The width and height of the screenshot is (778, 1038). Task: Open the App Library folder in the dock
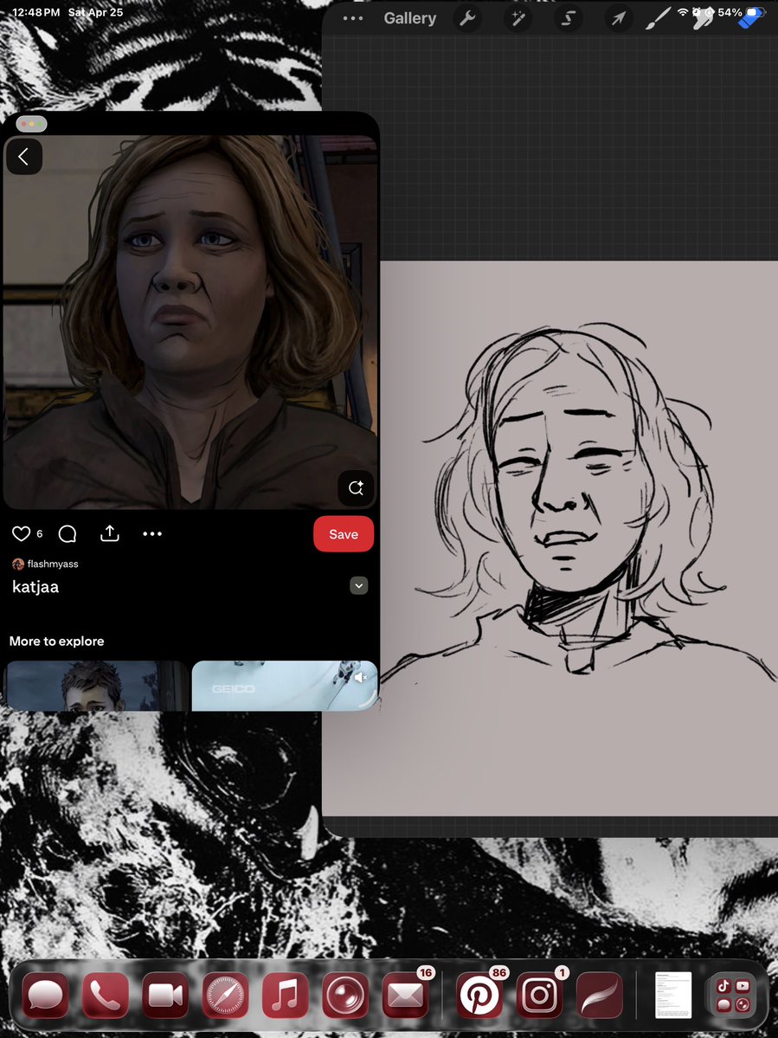coord(732,995)
